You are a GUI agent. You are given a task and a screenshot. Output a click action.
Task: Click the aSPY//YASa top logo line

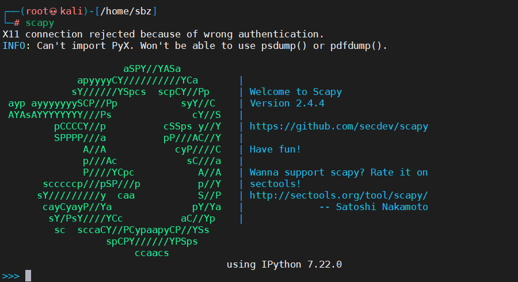tap(152, 69)
